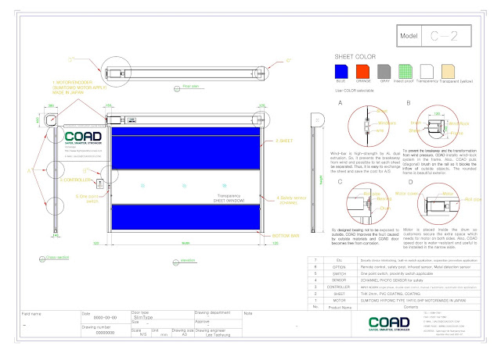Click the SENSOR row in the parts table
The width and height of the screenshot is (501, 353).
pyautogui.click(x=394, y=280)
